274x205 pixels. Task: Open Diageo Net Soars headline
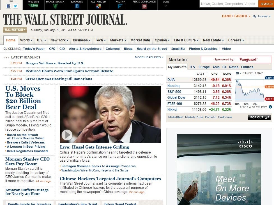[55, 63]
